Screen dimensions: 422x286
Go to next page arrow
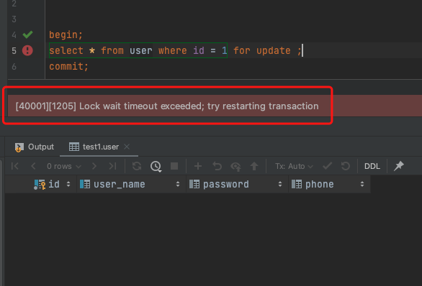(94, 166)
